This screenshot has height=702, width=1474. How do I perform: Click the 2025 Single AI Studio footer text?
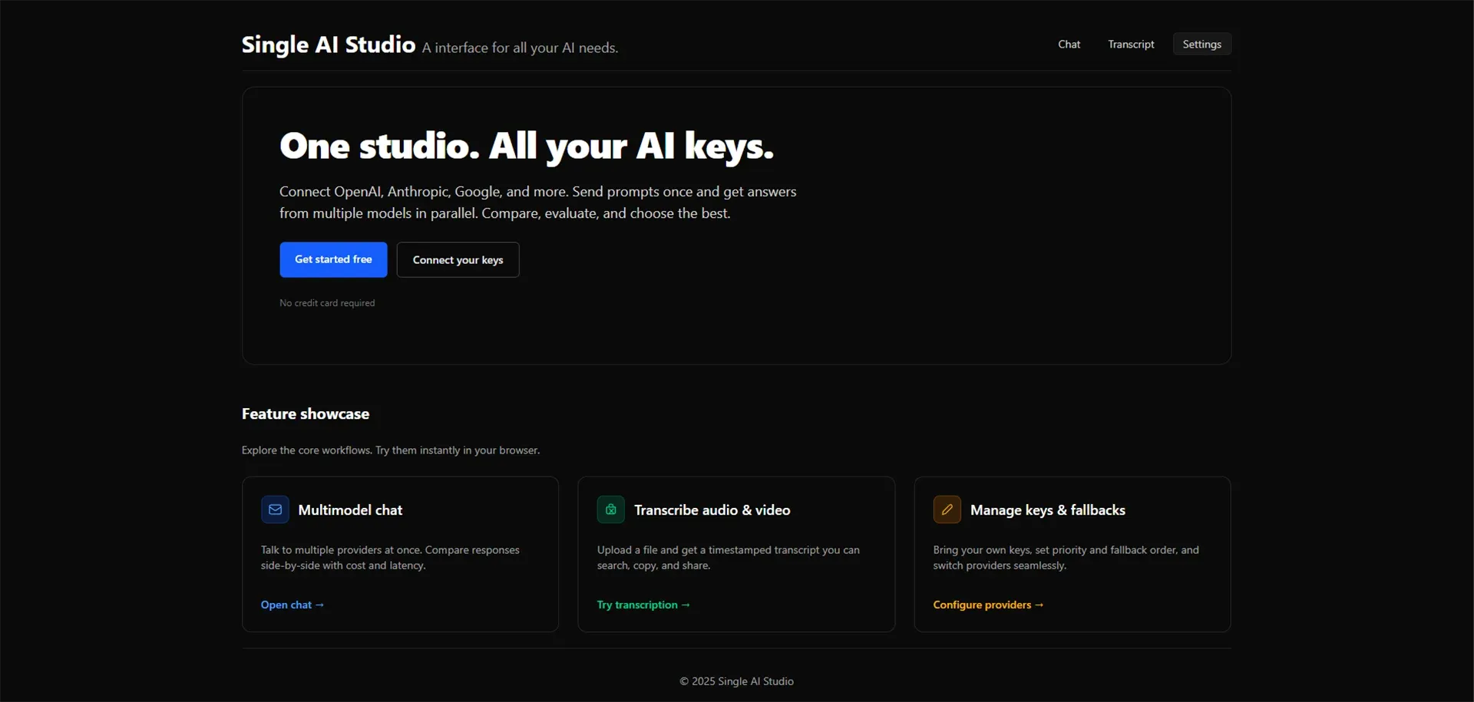pyautogui.click(x=736, y=681)
